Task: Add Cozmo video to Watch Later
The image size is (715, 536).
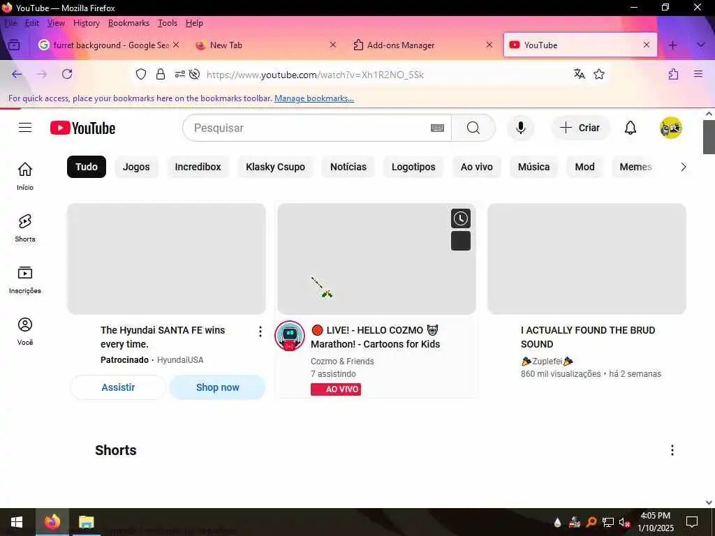Action: pyautogui.click(x=461, y=218)
